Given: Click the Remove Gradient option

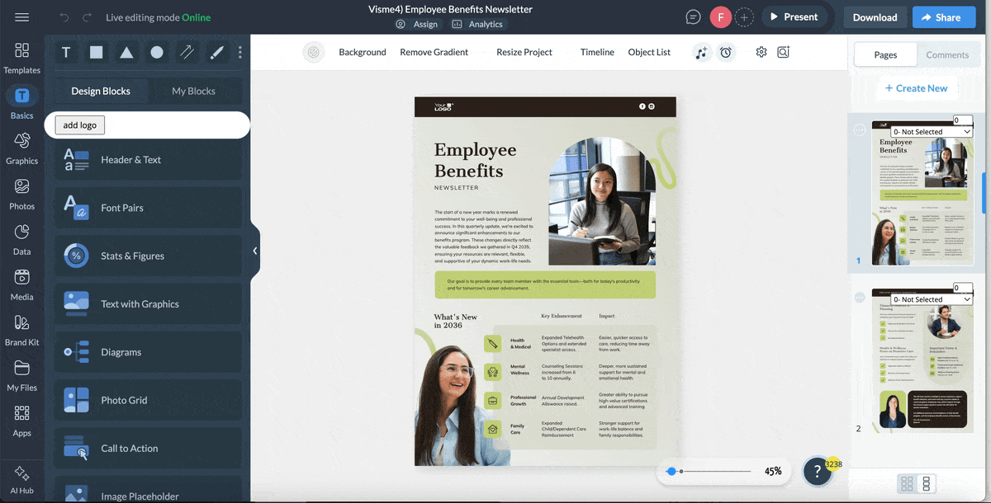Looking at the screenshot, I should pyautogui.click(x=434, y=52).
